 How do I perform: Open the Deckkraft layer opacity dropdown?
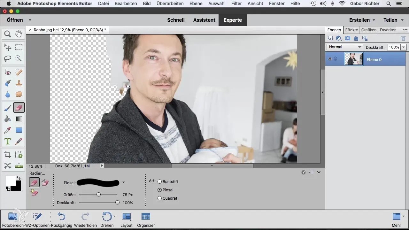click(x=404, y=47)
